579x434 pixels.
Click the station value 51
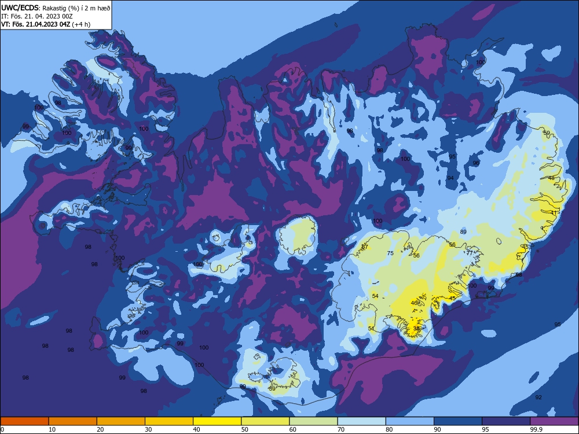(371, 329)
